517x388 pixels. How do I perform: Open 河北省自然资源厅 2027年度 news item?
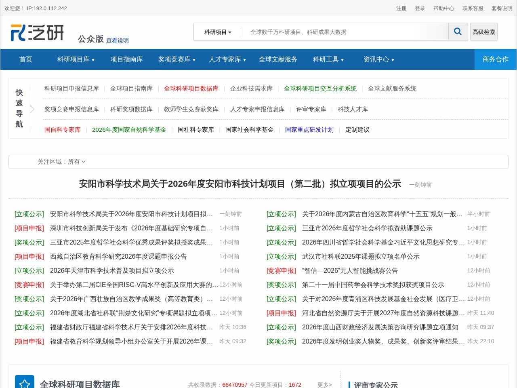[383, 313]
